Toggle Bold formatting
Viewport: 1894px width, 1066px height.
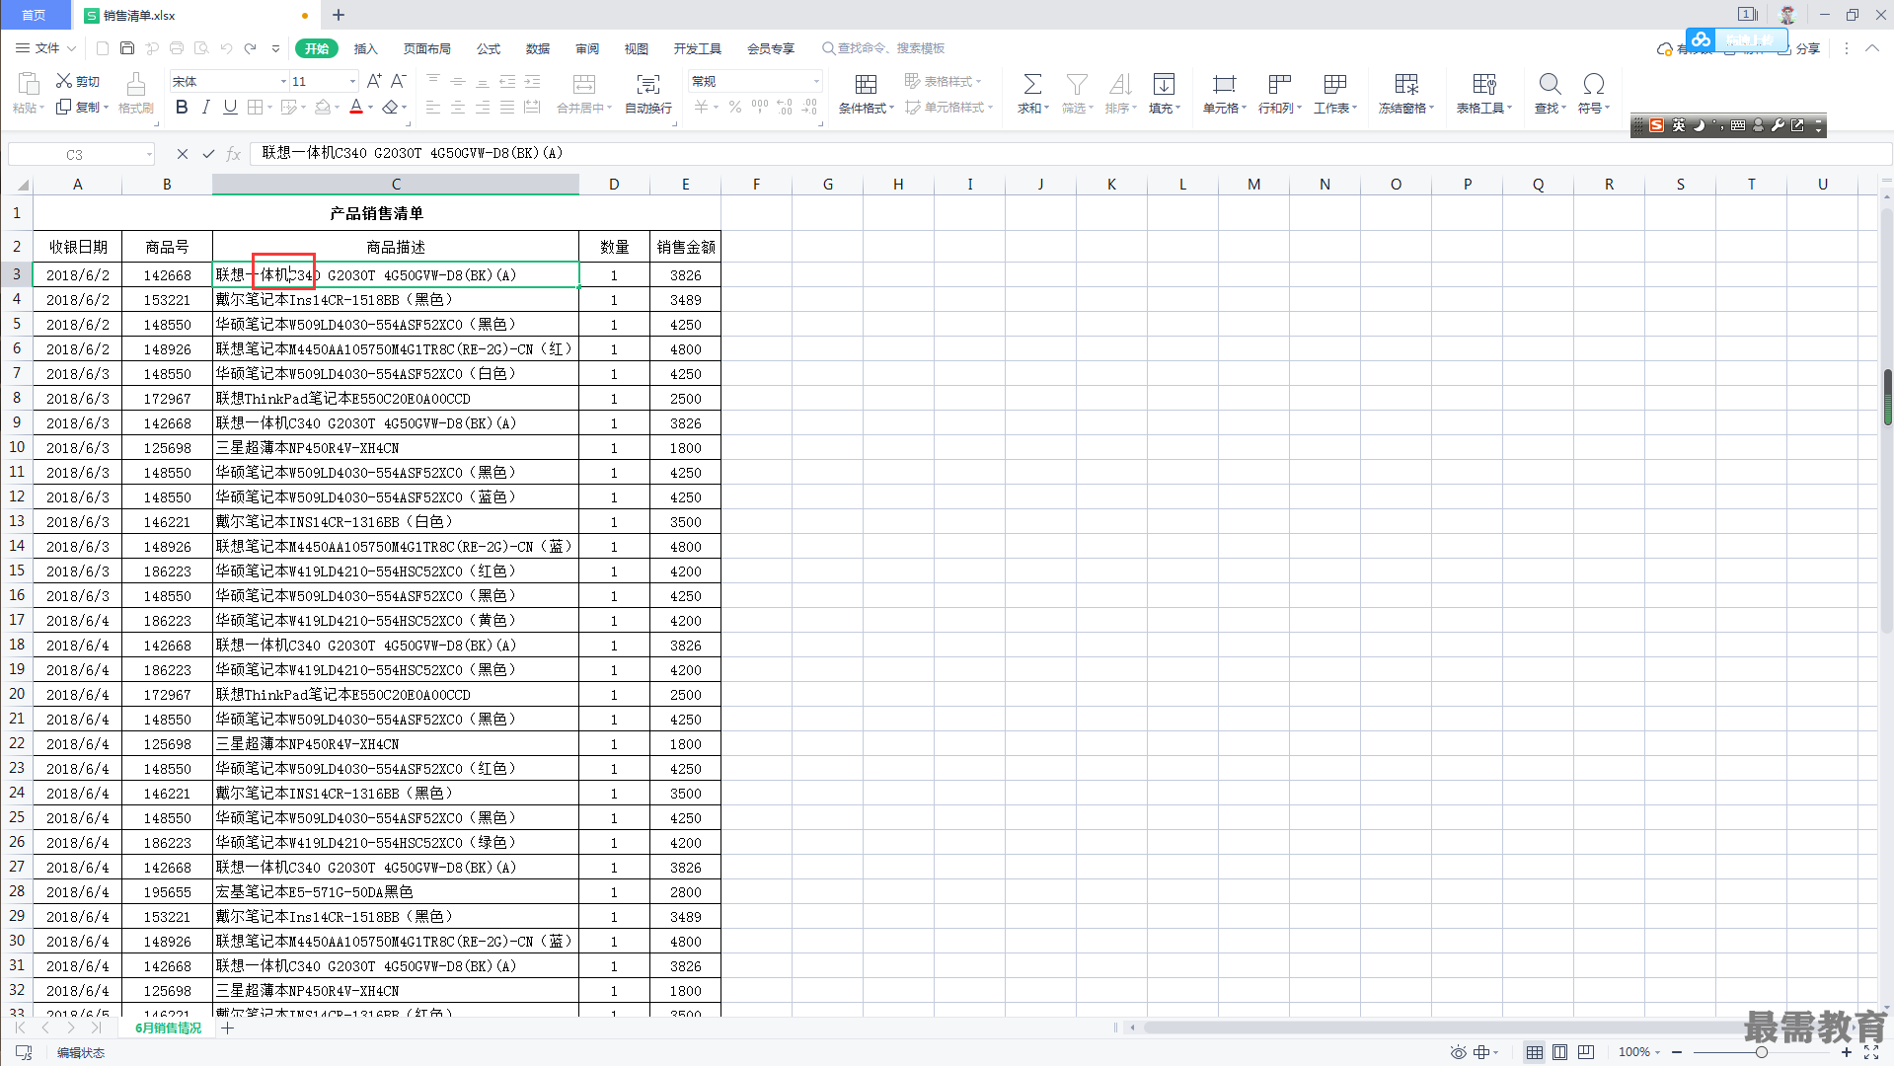coord(182,107)
